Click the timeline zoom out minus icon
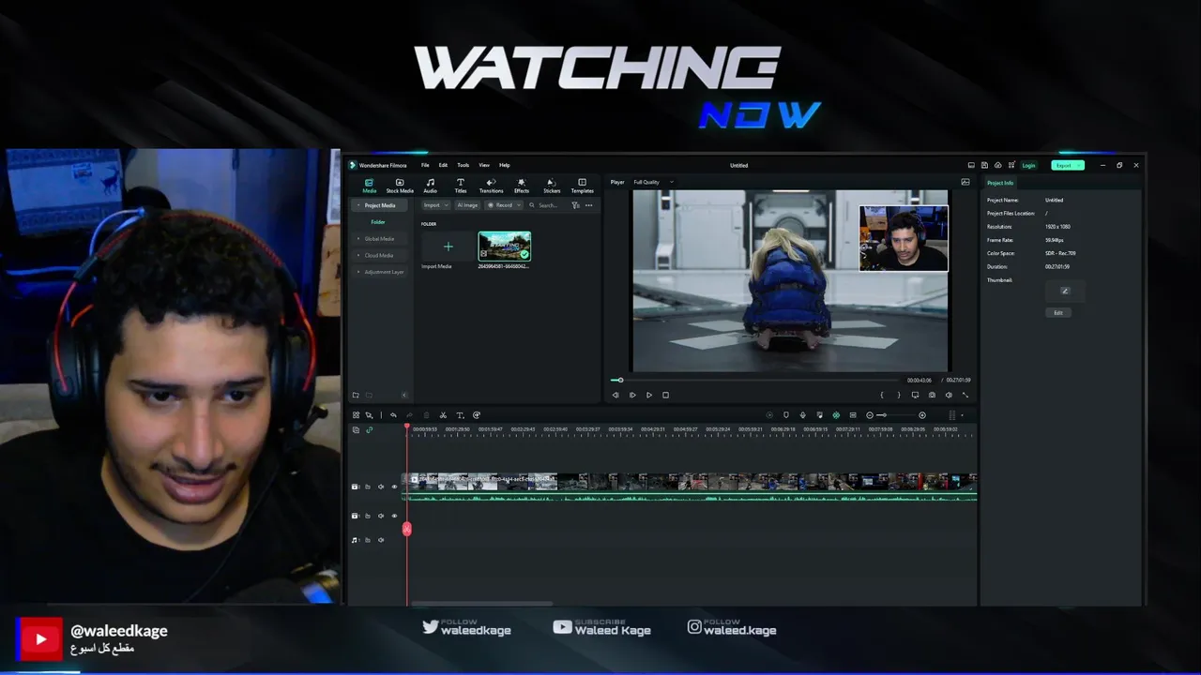 pos(870,415)
